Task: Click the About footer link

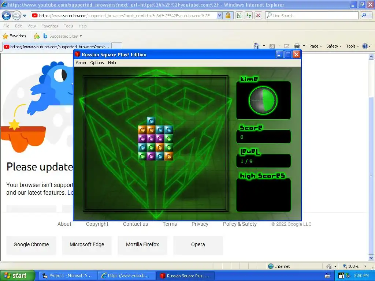Action: [64, 224]
